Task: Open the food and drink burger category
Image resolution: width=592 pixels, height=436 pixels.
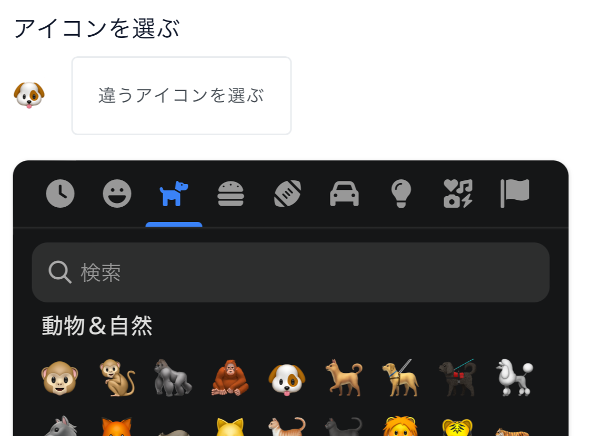Action: click(x=230, y=194)
